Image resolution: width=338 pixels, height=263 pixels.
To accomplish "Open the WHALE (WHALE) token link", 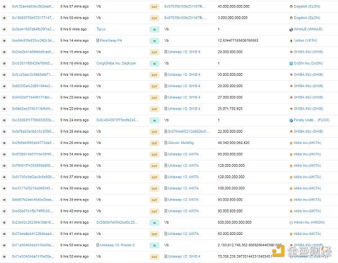I will tap(308, 29).
